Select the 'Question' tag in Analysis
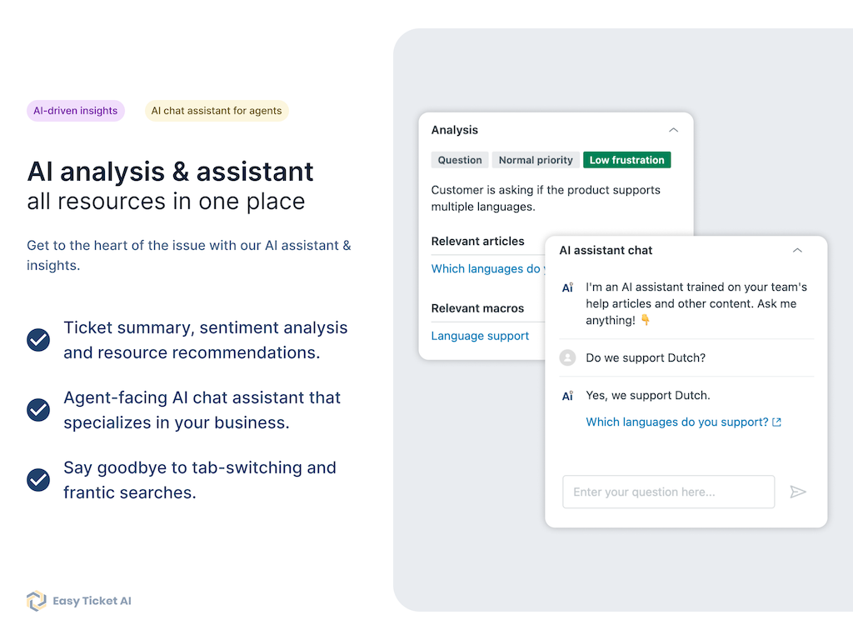853x640 pixels. click(x=459, y=159)
